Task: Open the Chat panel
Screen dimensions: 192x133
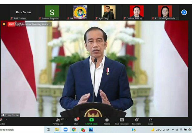Action: coord(76,121)
